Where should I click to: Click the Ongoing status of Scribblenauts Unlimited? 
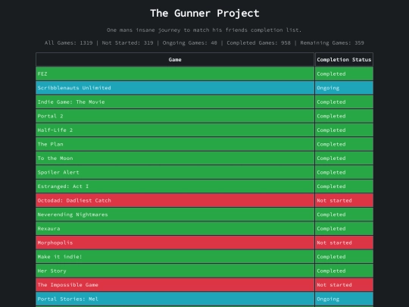click(x=344, y=88)
